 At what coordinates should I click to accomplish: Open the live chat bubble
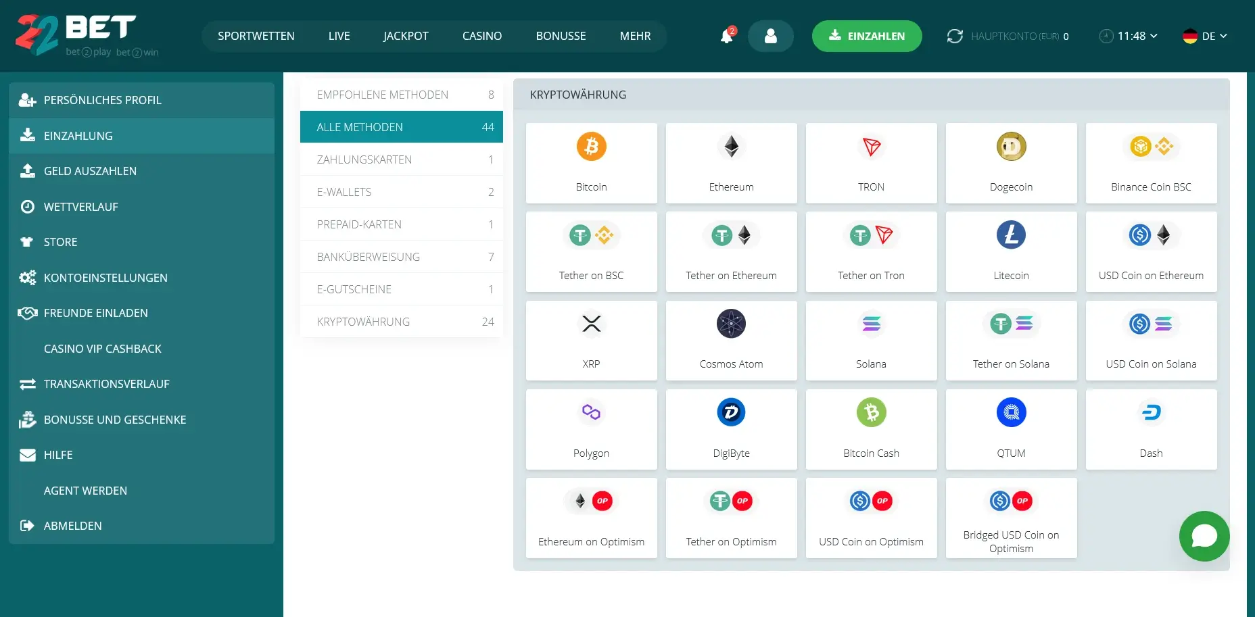(1204, 536)
